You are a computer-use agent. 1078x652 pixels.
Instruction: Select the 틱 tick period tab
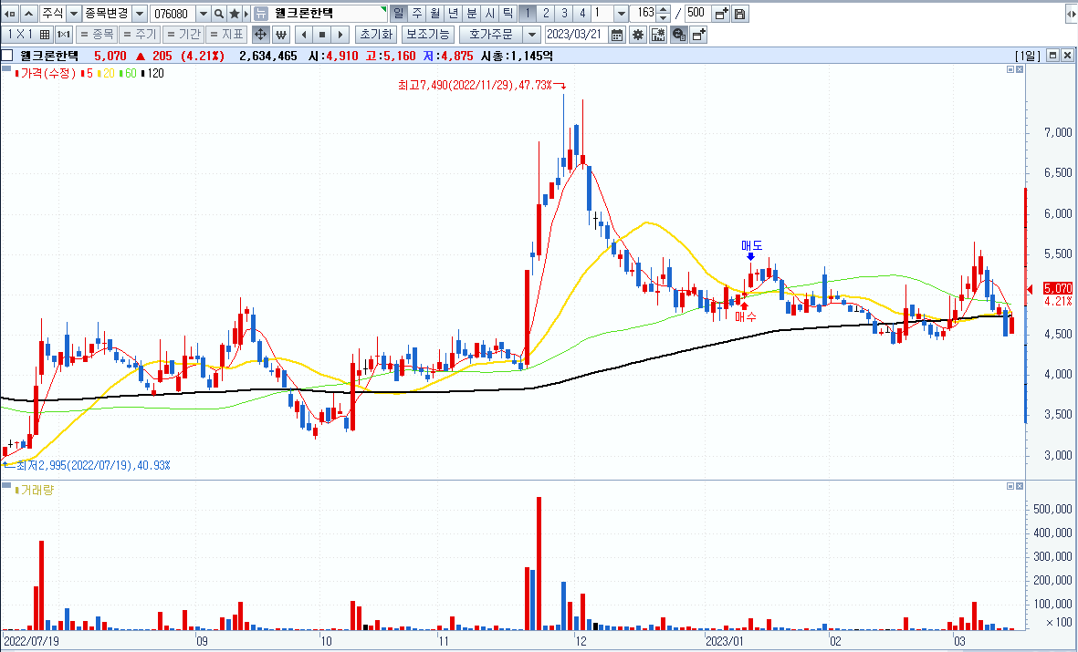coord(507,13)
